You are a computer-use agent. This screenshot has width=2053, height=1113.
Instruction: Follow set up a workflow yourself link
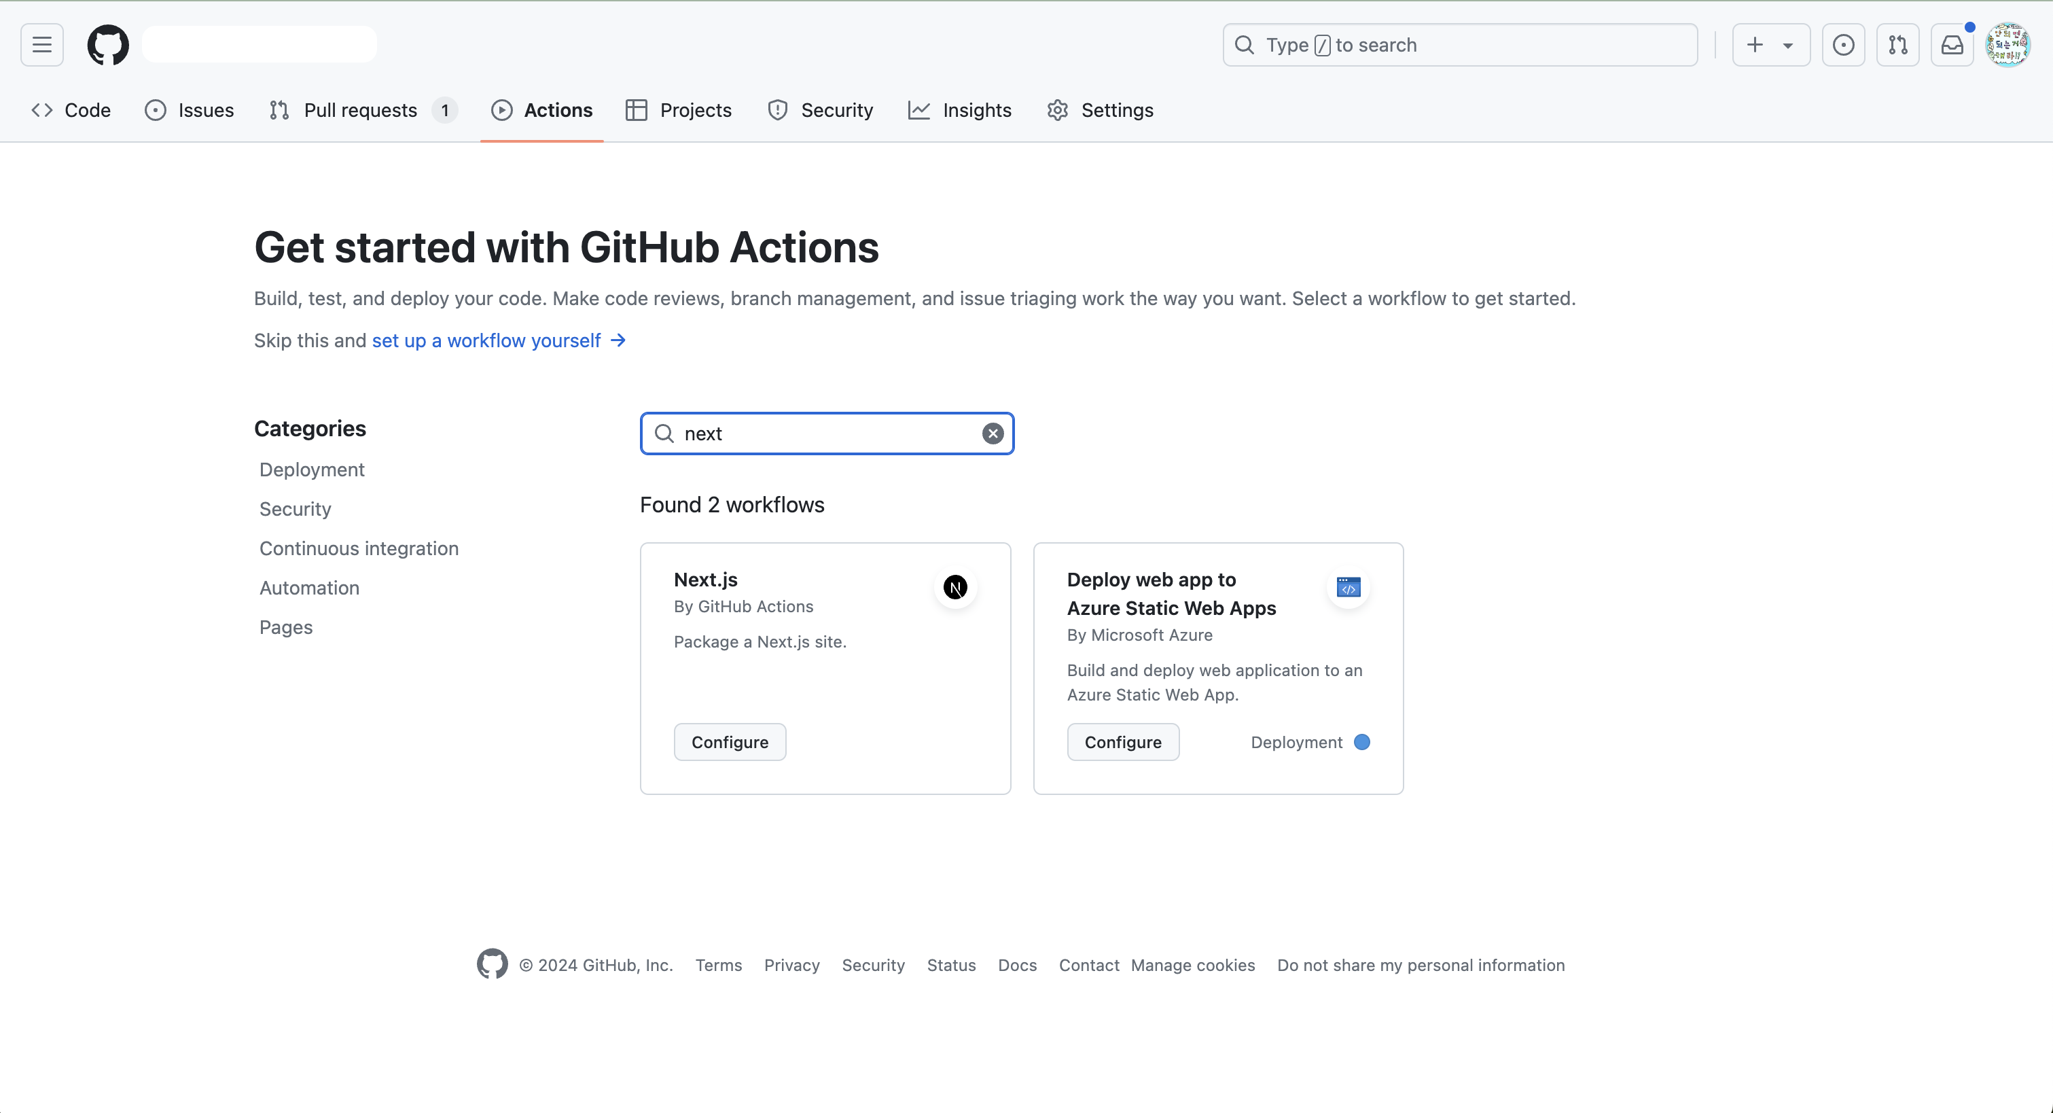[x=486, y=340]
